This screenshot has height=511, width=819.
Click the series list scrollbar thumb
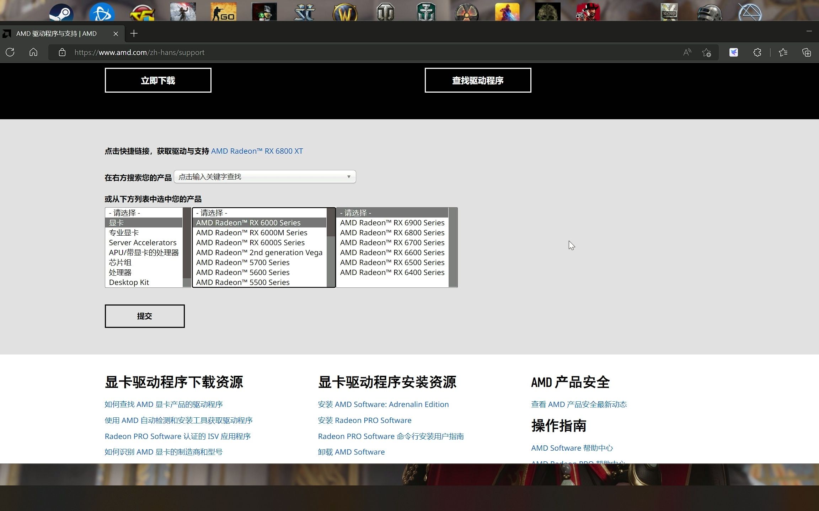331,222
